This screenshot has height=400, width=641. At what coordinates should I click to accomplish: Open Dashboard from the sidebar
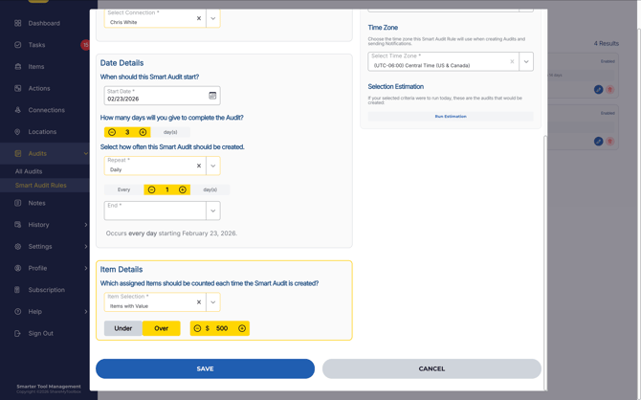click(44, 23)
